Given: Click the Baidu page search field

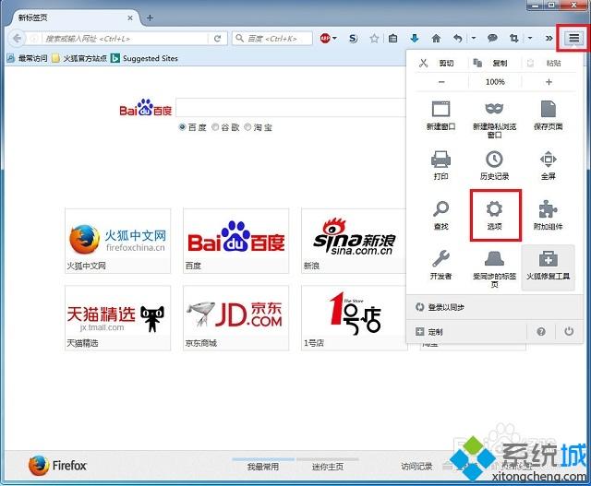Looking at the screenshot, I should [x=291, y=108].
